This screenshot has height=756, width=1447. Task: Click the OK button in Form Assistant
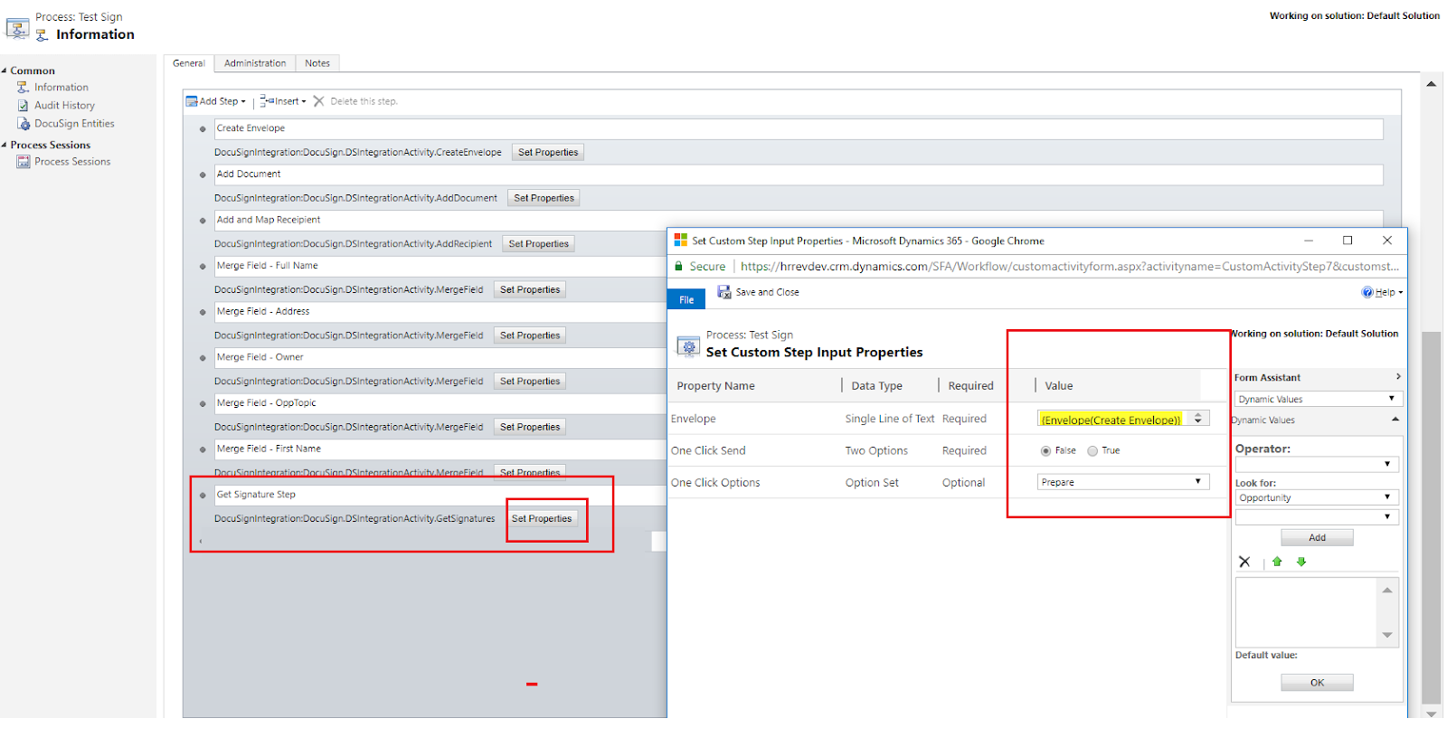coord(1317,683)
